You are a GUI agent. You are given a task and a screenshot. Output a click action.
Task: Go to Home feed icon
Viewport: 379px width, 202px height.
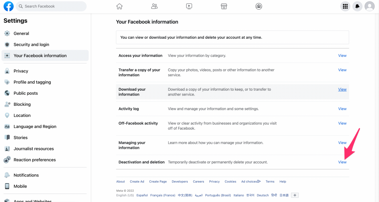[x=119, y=6]
